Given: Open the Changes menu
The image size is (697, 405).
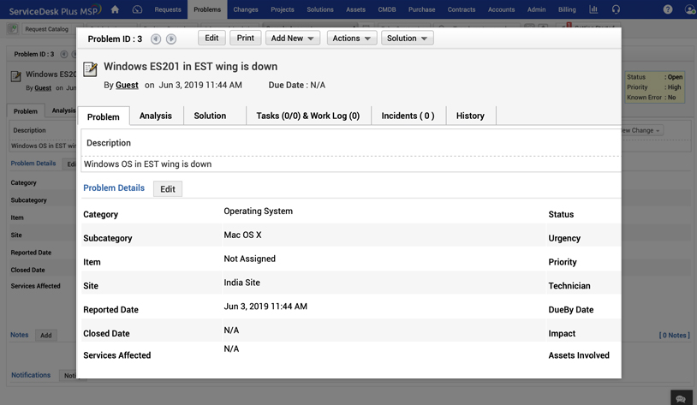Looking at the screenshot, I should 246,9.
